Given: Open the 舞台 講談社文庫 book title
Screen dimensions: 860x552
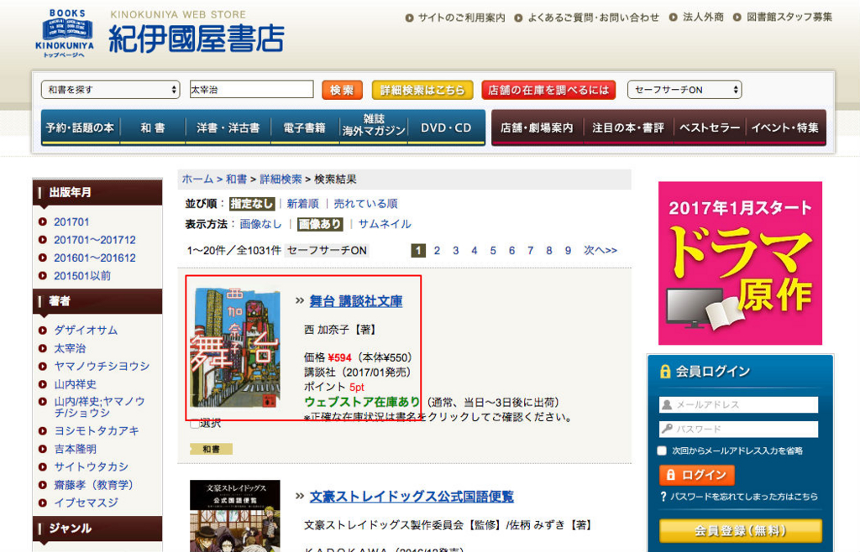Looking at the screenshot, I should pos(356,300).
